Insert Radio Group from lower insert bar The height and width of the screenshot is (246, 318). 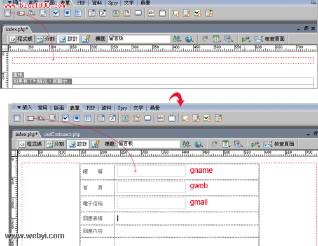[x=88, y=118]
